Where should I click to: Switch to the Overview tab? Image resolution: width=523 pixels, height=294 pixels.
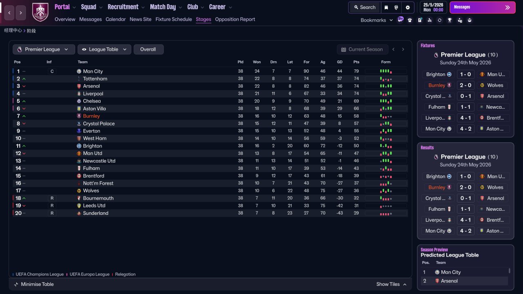click(x=65, y=19)
